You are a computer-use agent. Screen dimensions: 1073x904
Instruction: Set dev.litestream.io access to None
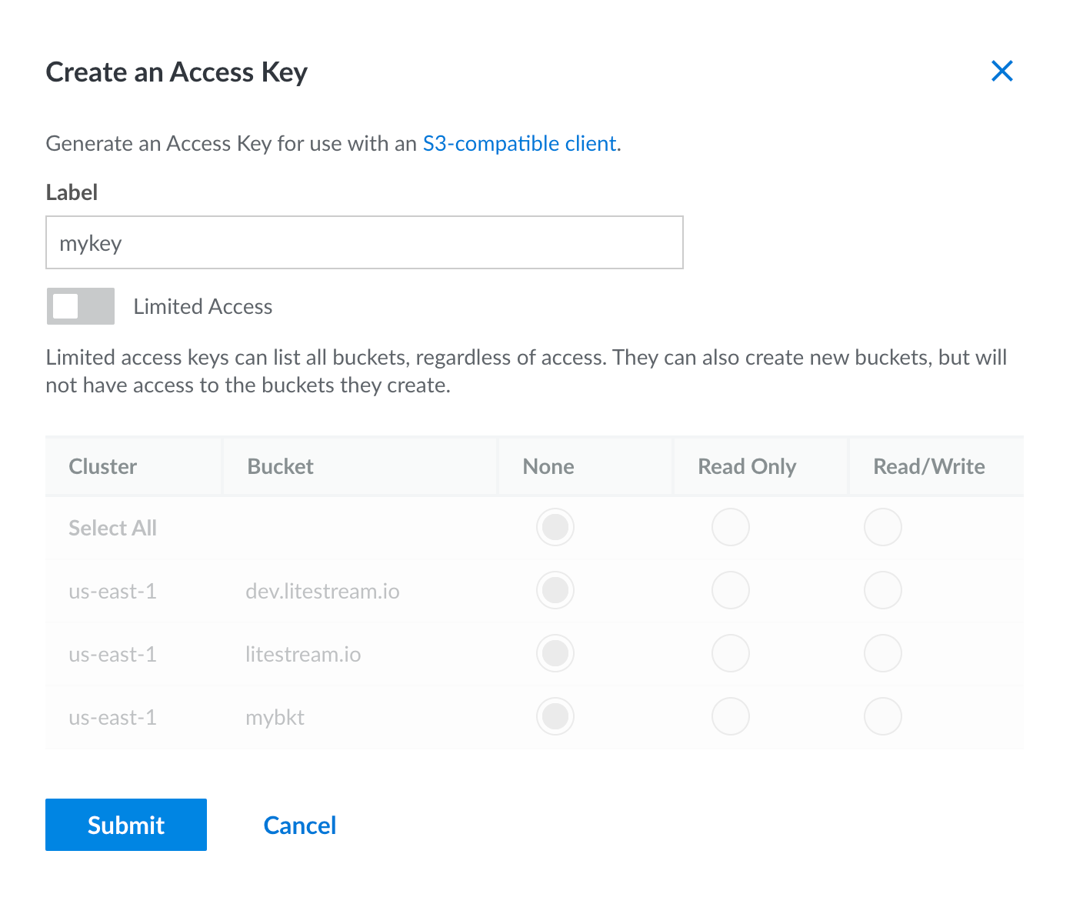click(x=555, y=590)
